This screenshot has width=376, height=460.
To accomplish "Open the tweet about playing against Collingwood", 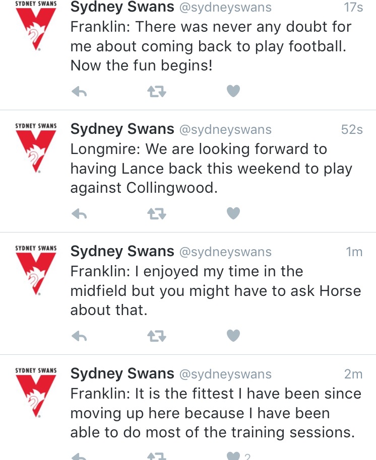I will pyautogui.click(x=211, y=169).
